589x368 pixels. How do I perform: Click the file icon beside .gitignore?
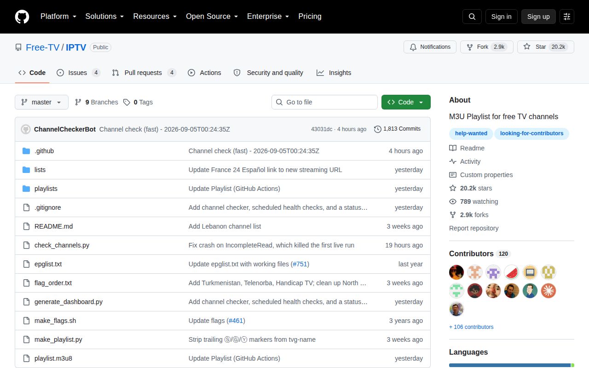(x=26, y=207)
